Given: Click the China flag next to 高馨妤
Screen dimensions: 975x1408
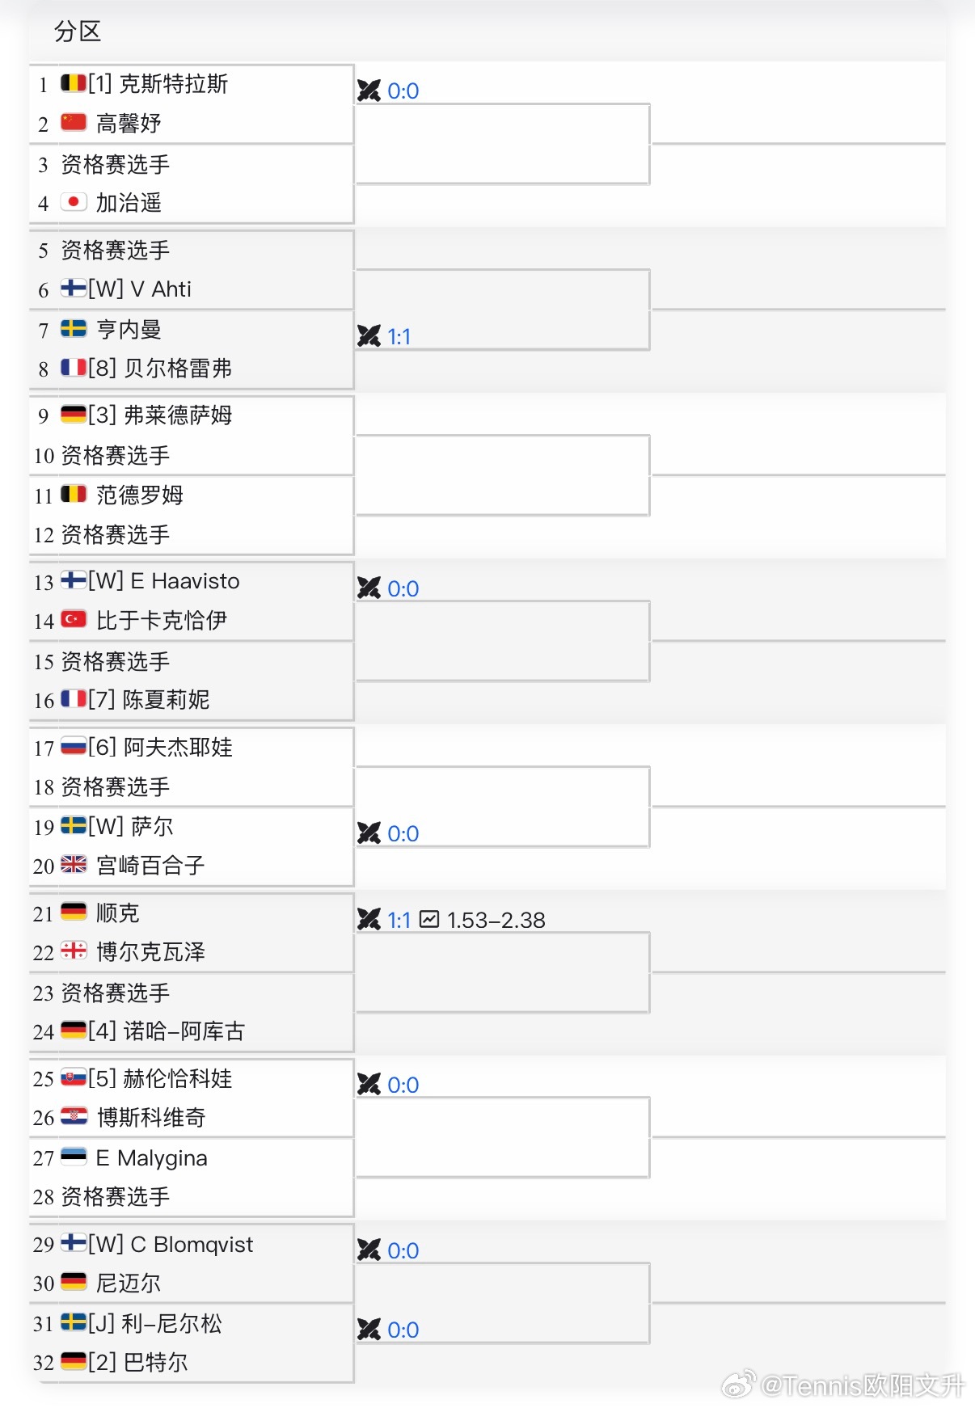Looking at the screenshot, I should coord(74,122).
